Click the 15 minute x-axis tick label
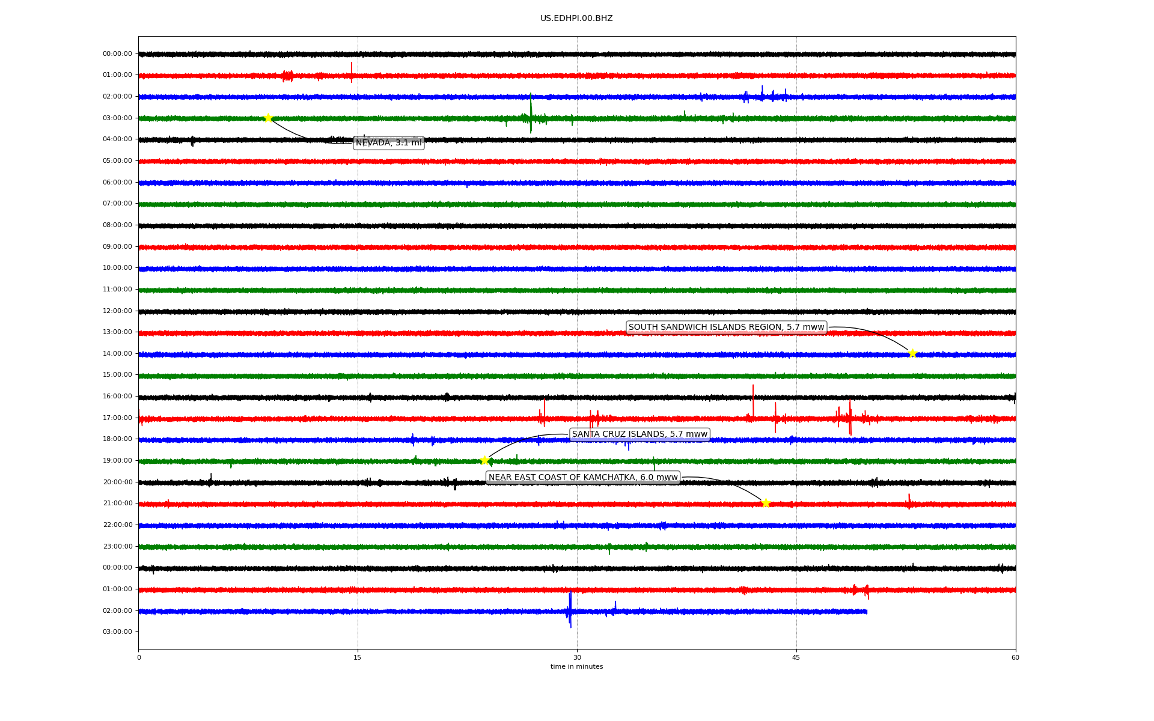 (358, 657)
